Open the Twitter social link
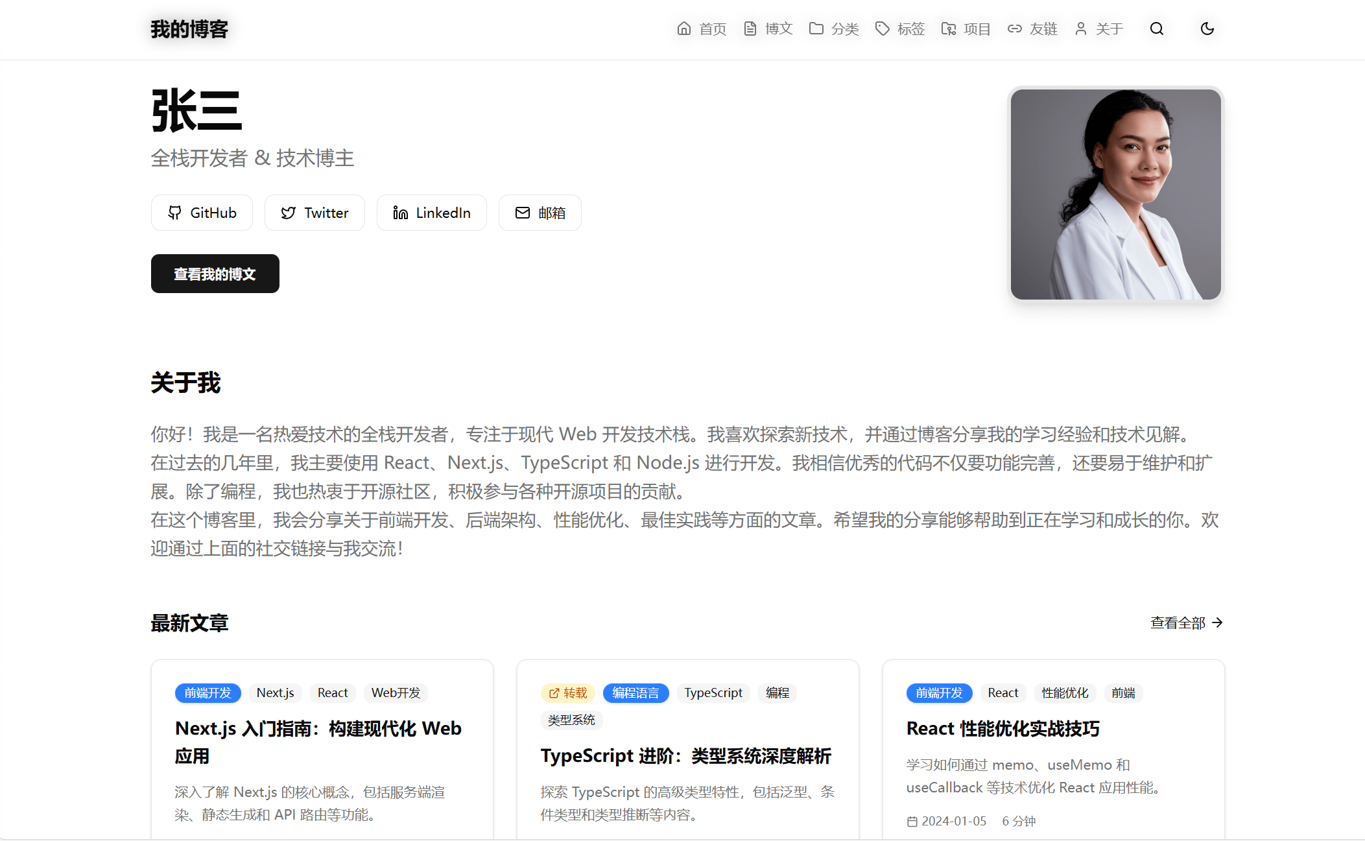The width and height of the screenshot is (1365, 841). [315, 213]
